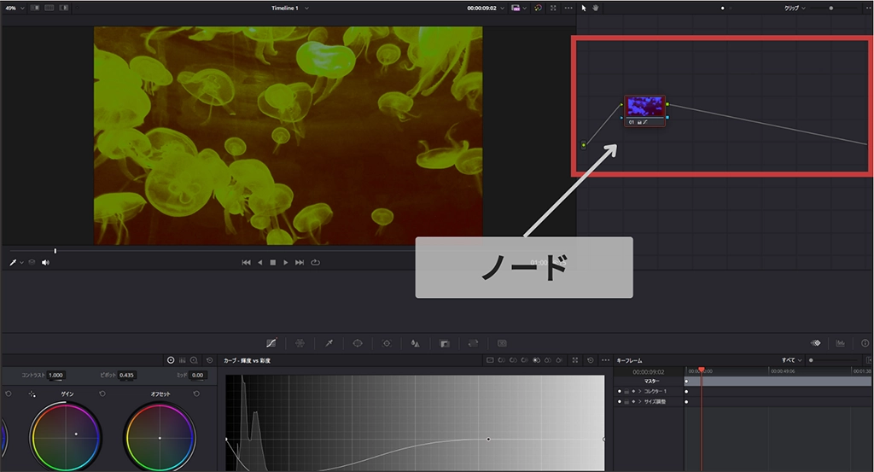Show the Keyframes panel icon
Screen dimensions: 874x472
click(x=815, y=343)
